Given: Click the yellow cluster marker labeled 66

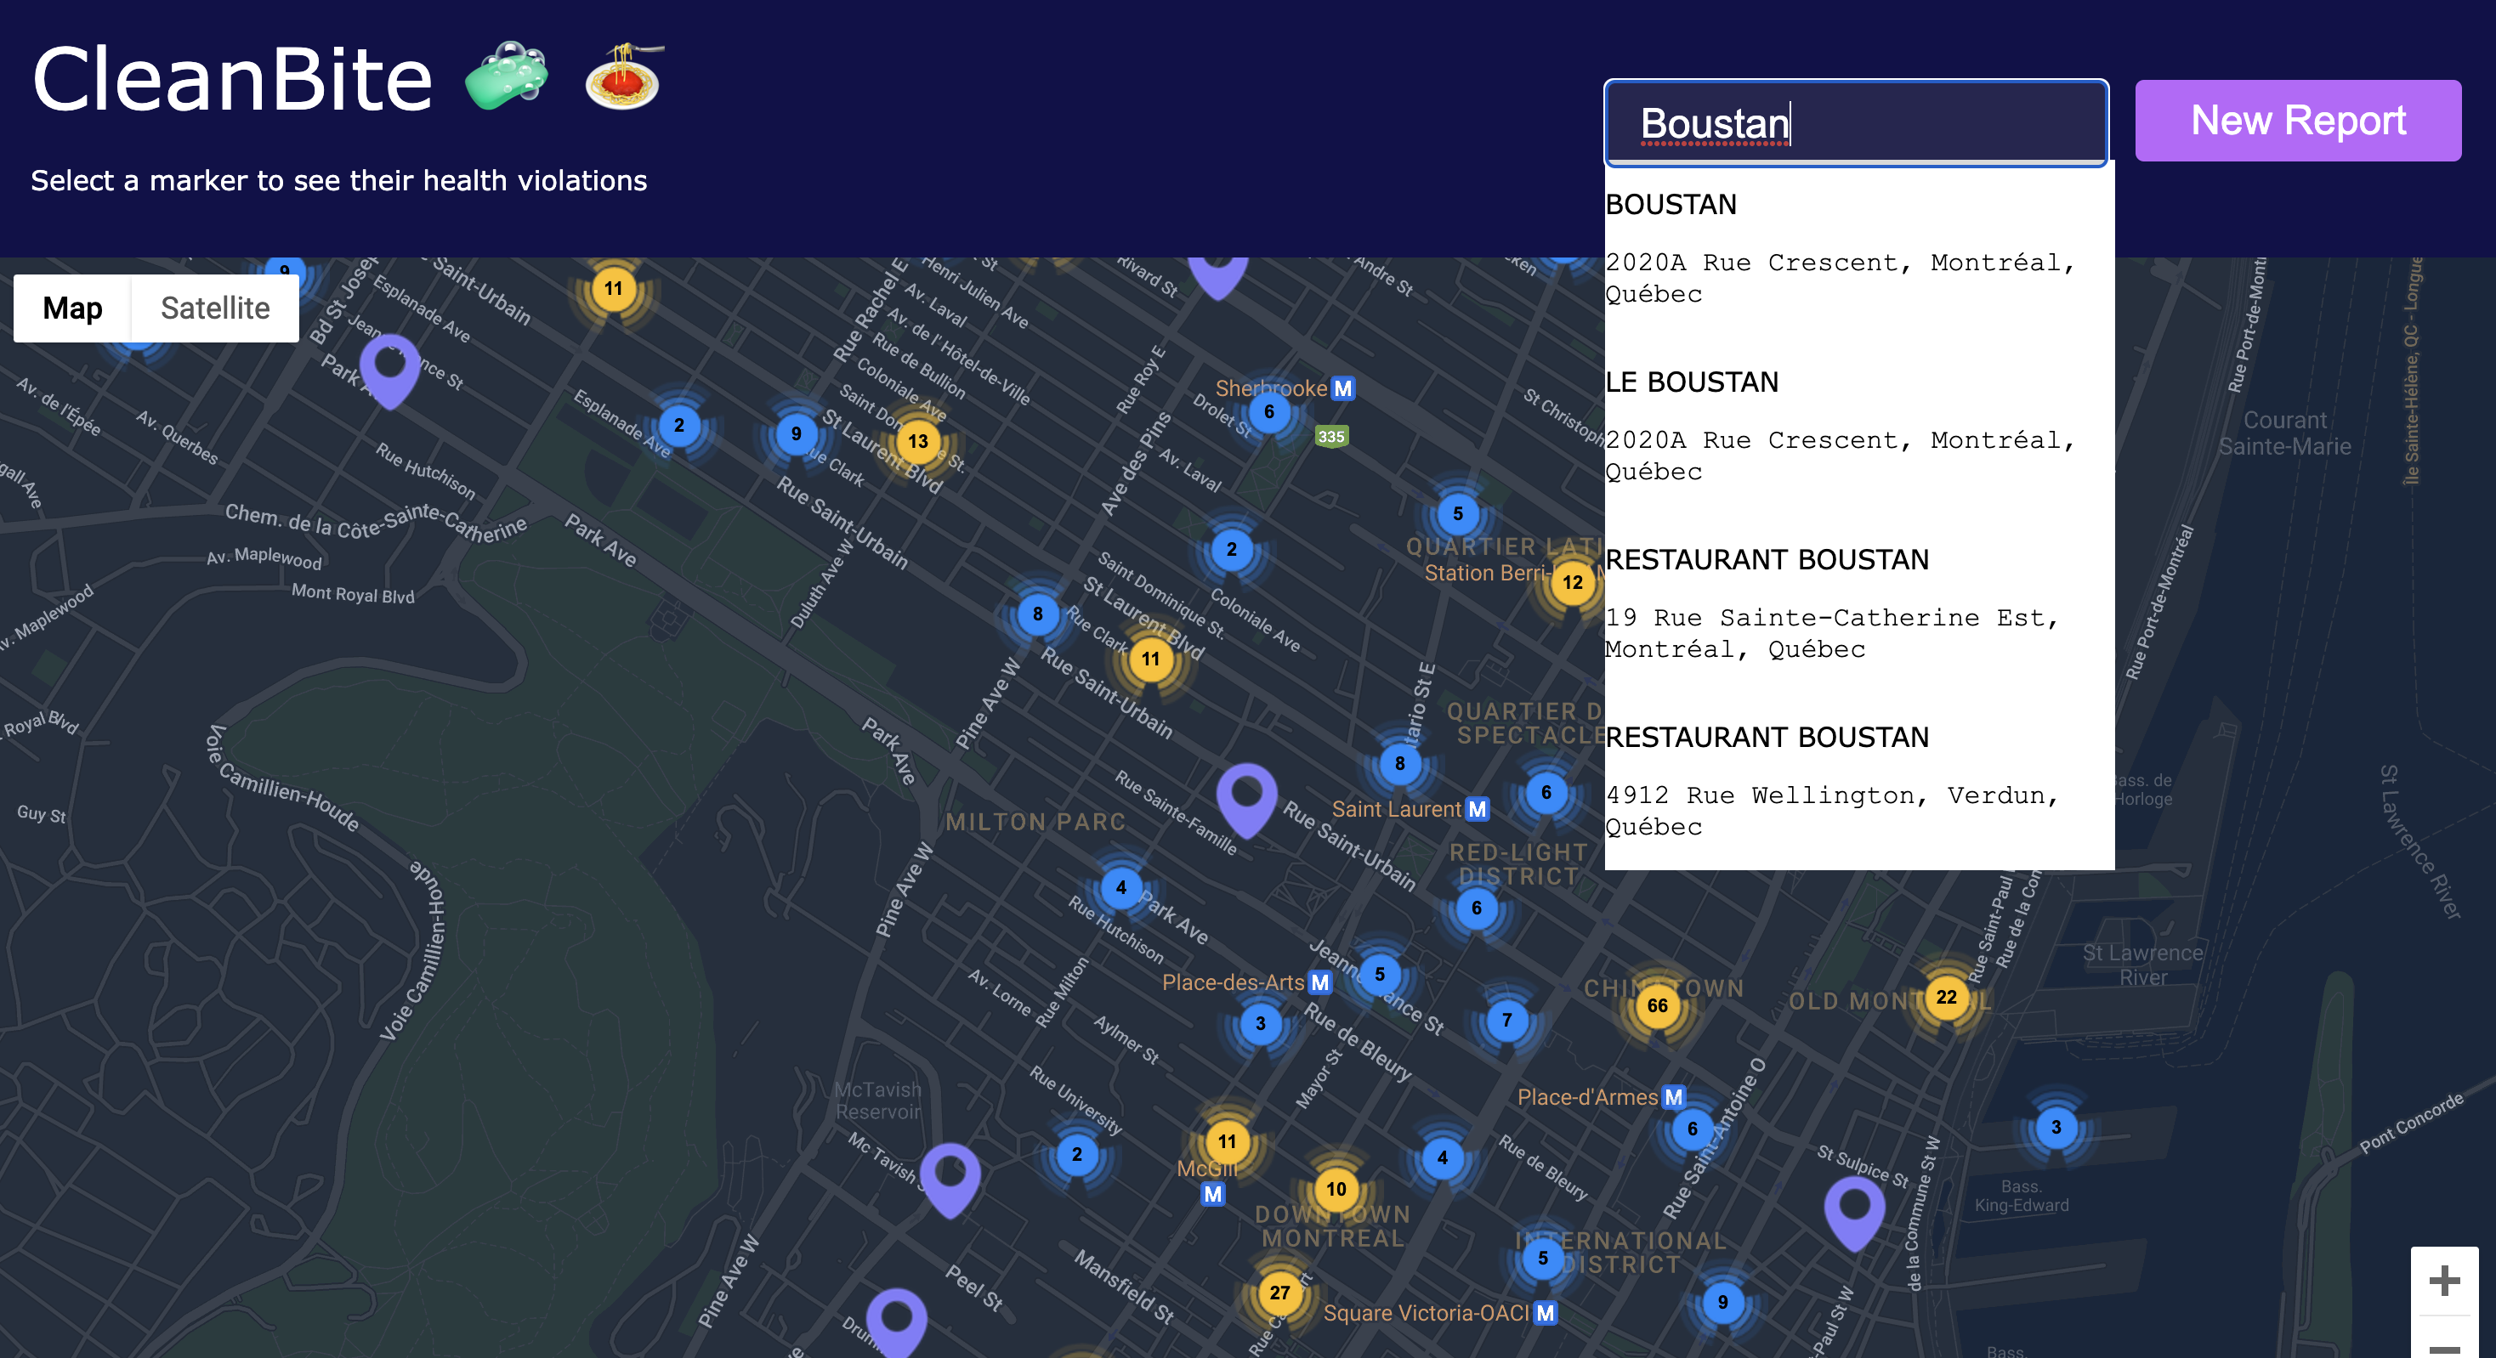Looking at the screenshot, I should click(1657, 1005).
